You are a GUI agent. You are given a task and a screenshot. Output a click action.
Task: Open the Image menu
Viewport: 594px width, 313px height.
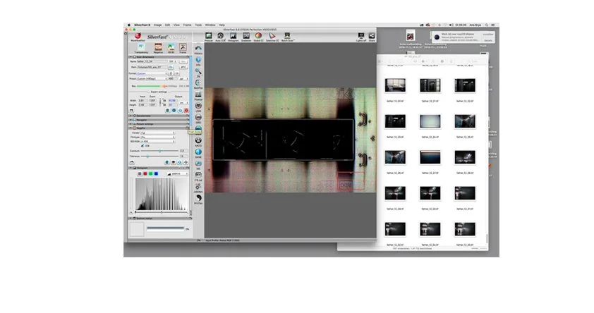point(157,25)
